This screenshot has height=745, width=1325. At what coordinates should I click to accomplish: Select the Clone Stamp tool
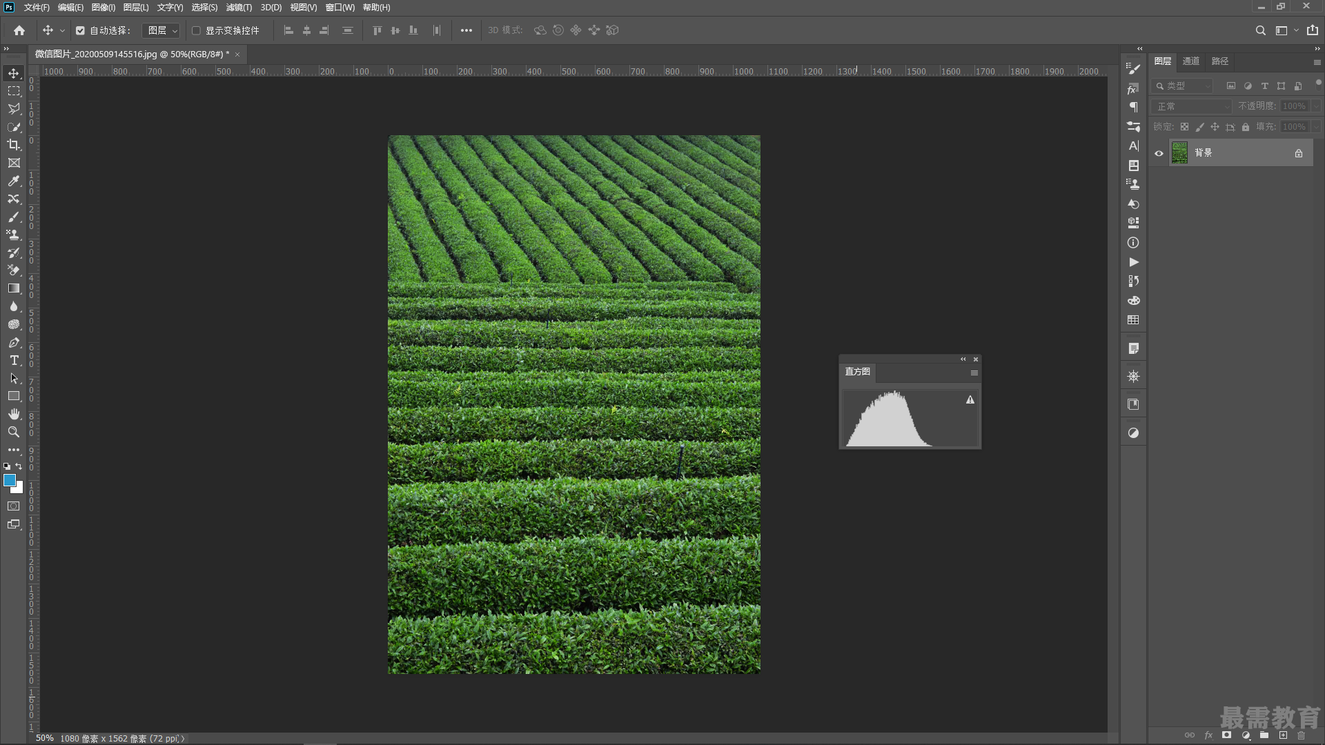14,235
